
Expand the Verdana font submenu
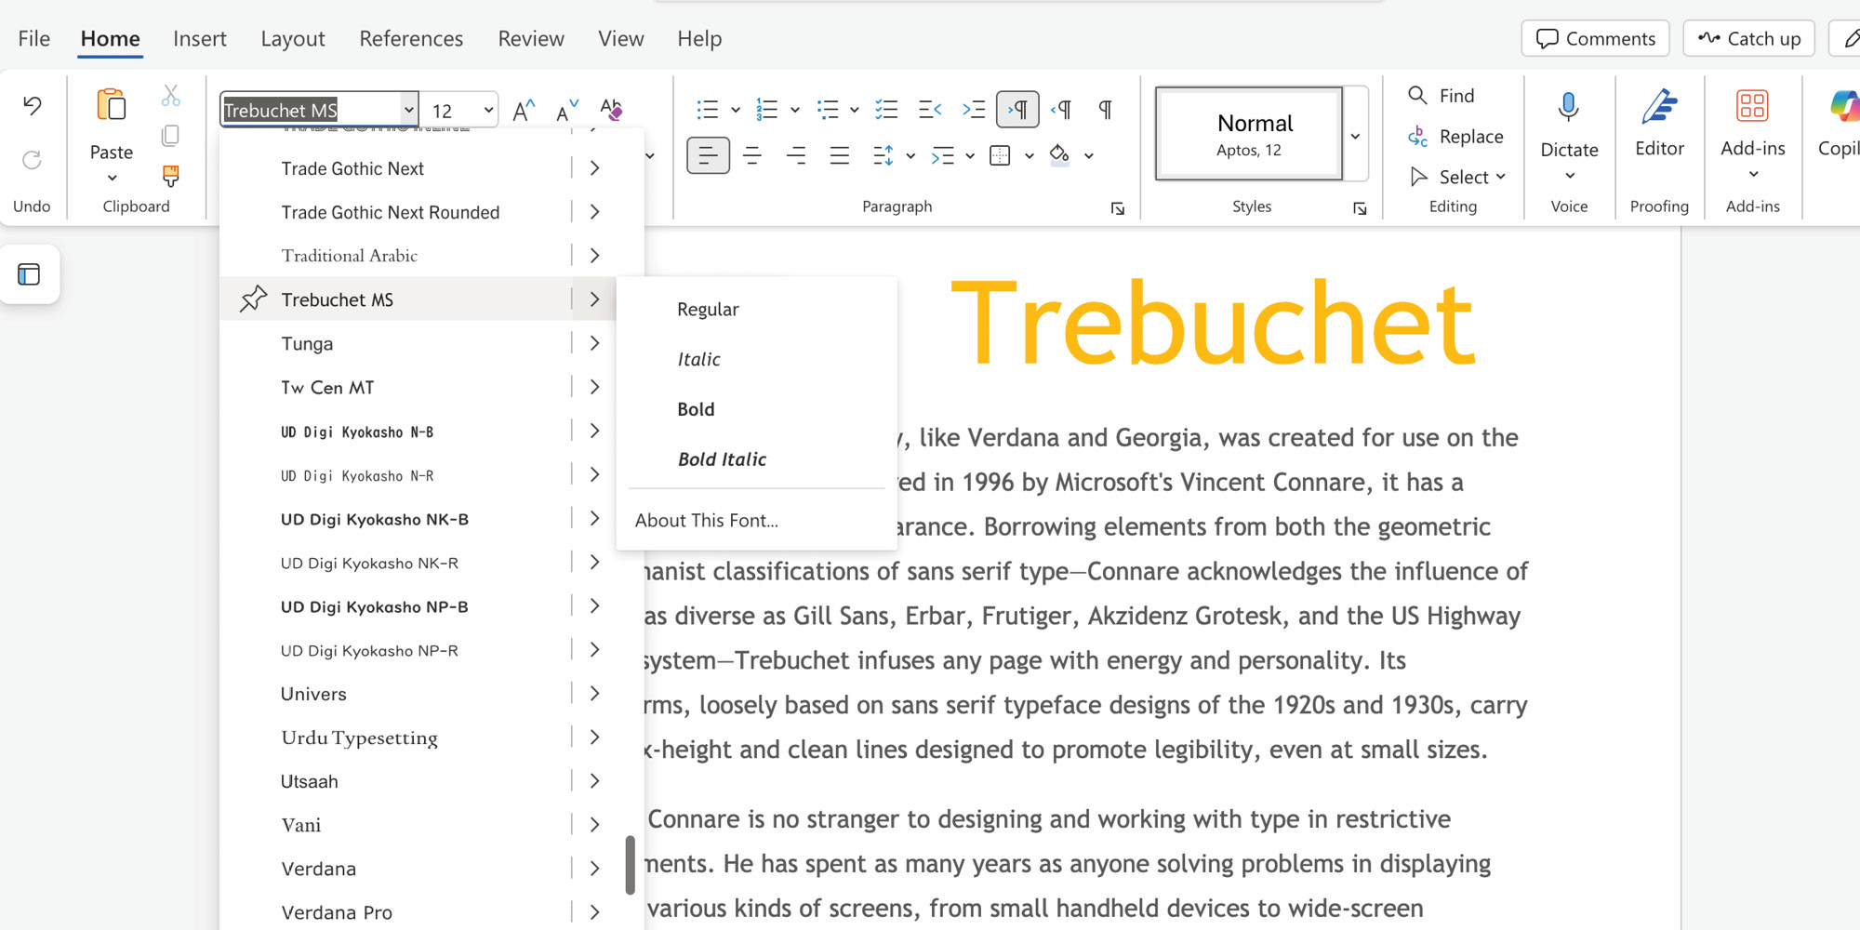click(x=594, y=868)
